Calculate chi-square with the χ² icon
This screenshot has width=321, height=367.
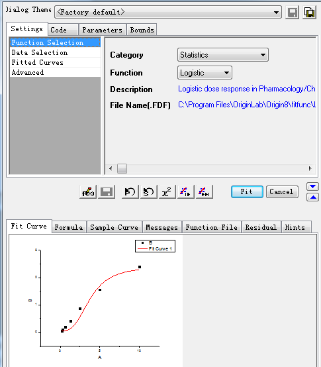(x=167, y=192)
